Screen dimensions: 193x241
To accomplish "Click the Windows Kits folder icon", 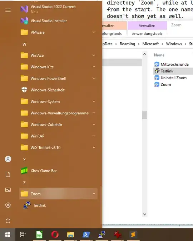I will point(24,67).
